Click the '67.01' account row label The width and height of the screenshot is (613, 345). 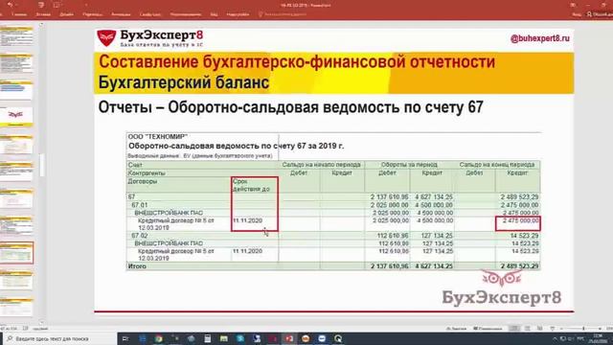click(x=139, y=205)
